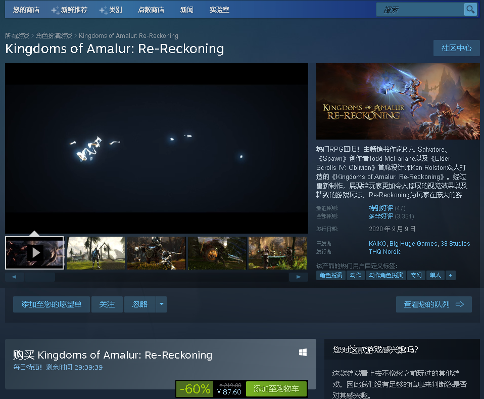The width and height of the screenshot is (484, 399).
Task: Open developer KAIKO link
Action: coord(377,244)
